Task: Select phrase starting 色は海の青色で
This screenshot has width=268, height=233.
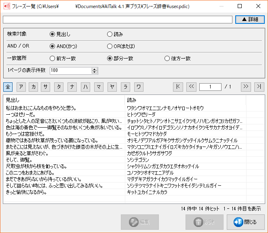Action: (x=64, y=128)
